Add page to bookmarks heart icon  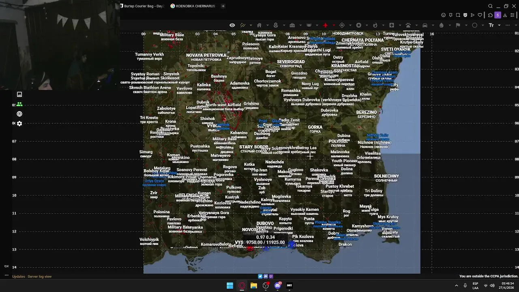tap(480, 15)
